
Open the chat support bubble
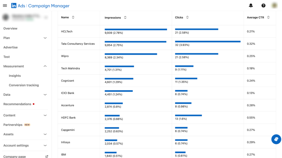coord(276,139)
